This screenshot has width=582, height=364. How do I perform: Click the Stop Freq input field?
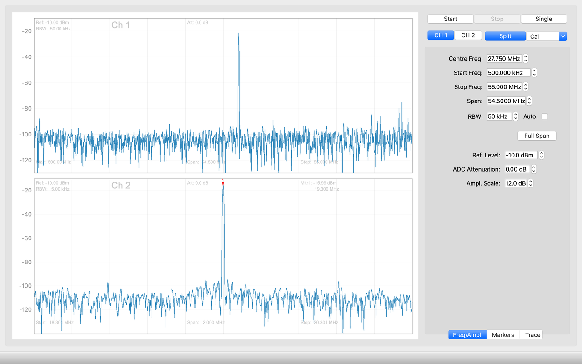pyautogui.click(x=504, y=87)
